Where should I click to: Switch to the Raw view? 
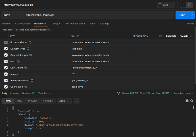(20, 101)
